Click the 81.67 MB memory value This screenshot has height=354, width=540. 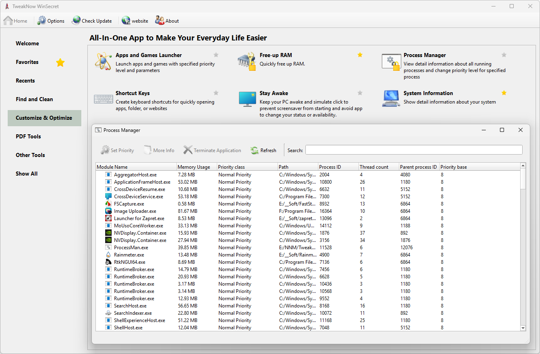tap(188, 211)
